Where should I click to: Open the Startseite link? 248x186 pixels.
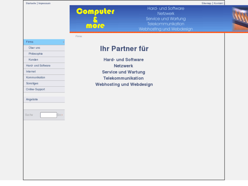31,3
